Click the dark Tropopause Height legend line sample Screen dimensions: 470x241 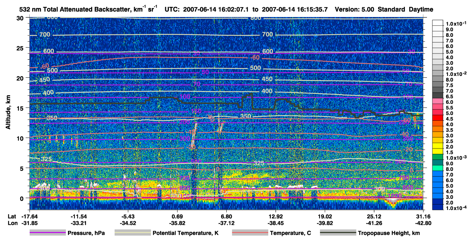point(338,233)
